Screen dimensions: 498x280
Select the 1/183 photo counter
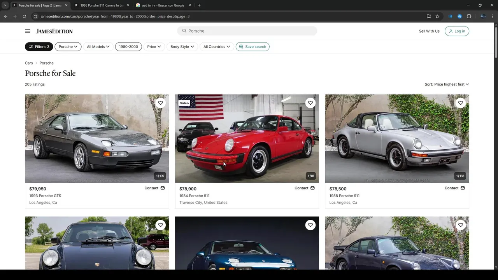(x=460, y=176)
